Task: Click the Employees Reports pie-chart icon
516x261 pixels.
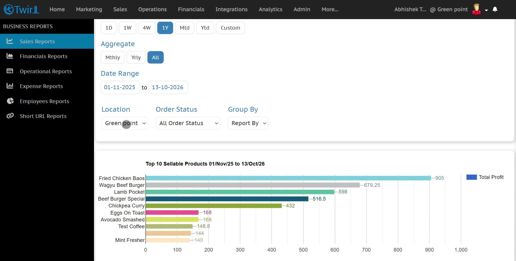Action: point(10,101)
